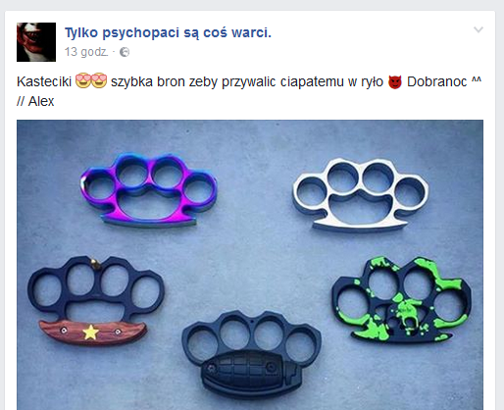
Task: Select the black grenade-patterned knuckles
Action: (252, 353)
